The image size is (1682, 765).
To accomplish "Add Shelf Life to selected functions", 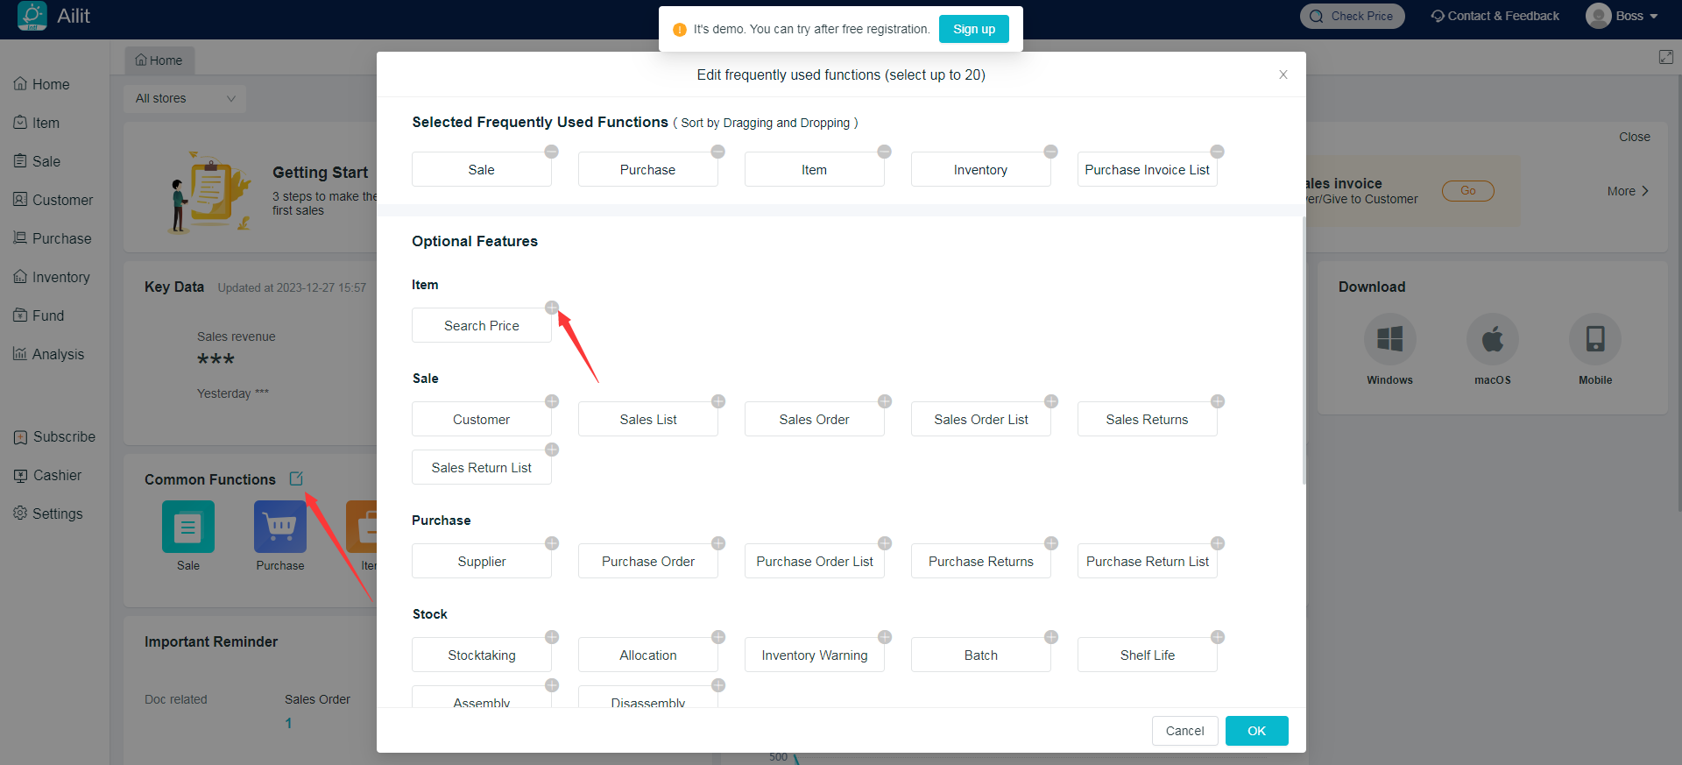I will pos(1217,637).
